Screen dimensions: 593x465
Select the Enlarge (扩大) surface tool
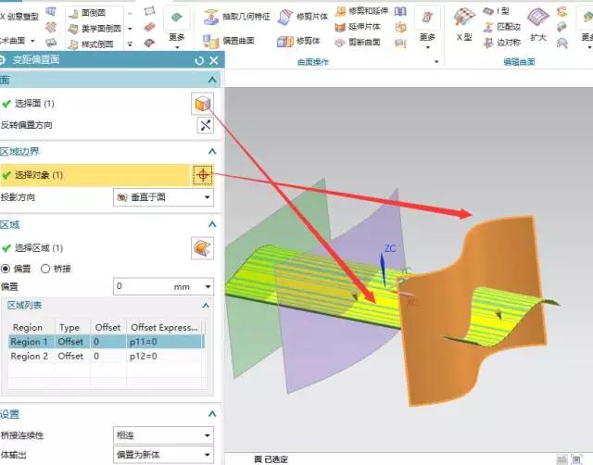(x=538, y=26)
